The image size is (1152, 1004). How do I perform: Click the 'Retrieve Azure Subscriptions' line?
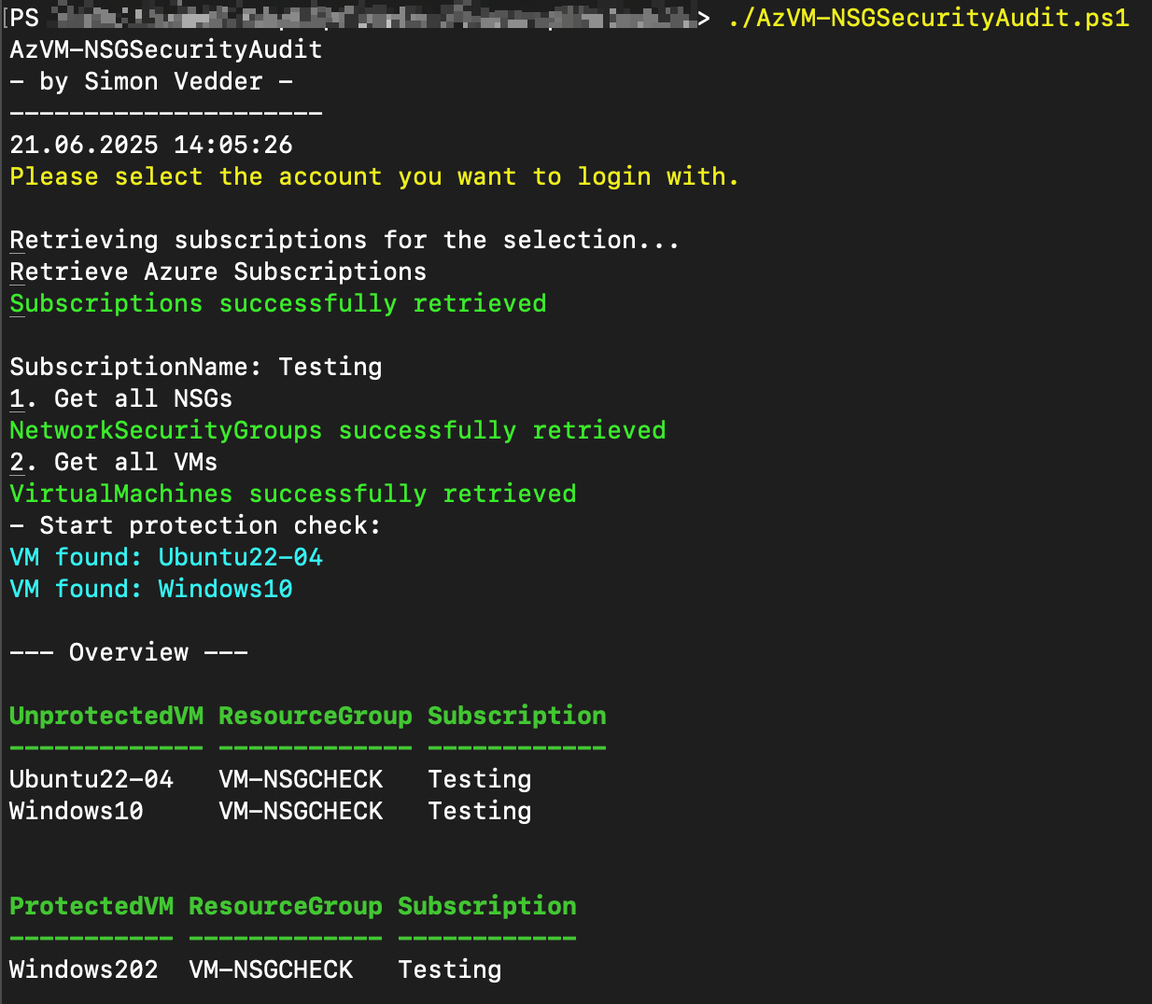pyautogui.click(x=218, y=272)
